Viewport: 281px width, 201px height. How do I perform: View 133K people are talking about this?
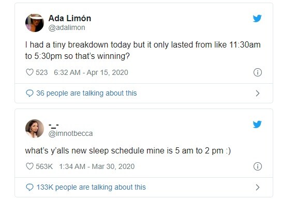coord(91,187)
